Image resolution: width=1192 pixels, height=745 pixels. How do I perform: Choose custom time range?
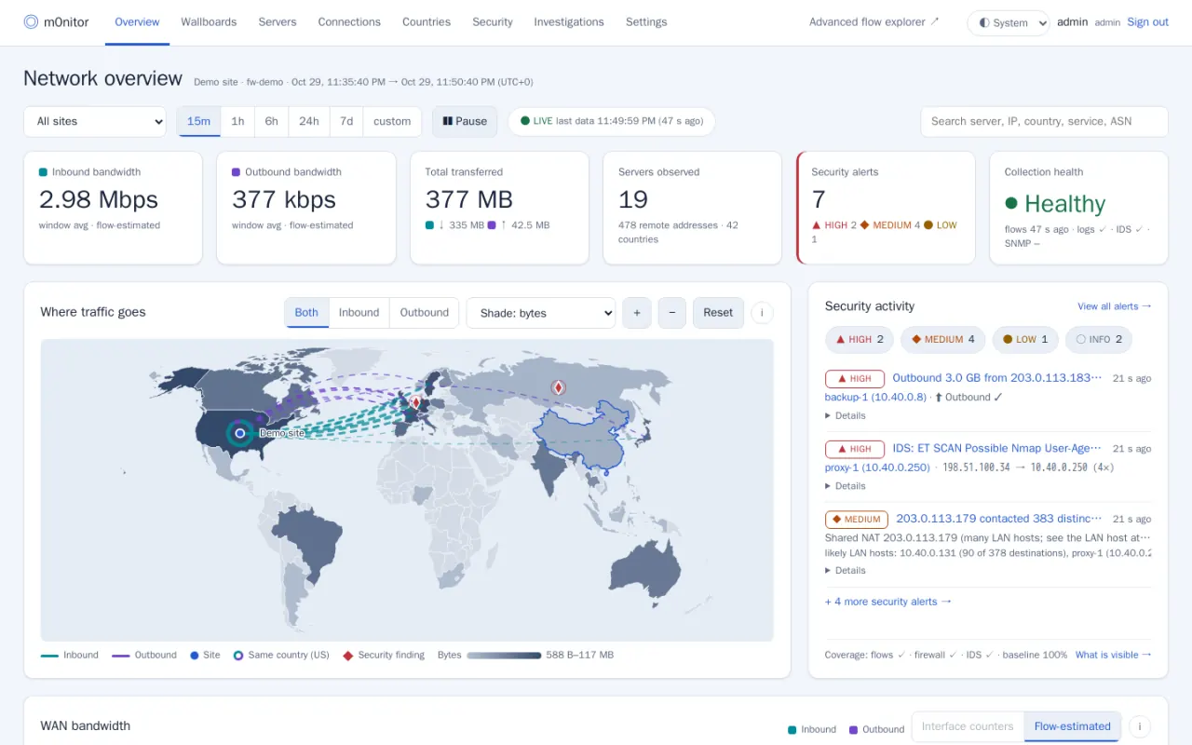(392, 121)
